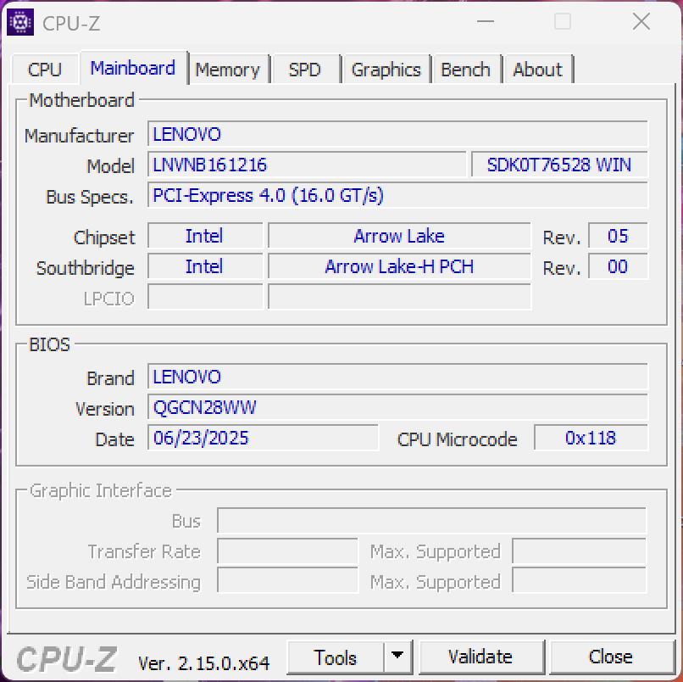Select the BIOS Date field 06/23/2025
683x682 pixels.
tap(263, 438)
